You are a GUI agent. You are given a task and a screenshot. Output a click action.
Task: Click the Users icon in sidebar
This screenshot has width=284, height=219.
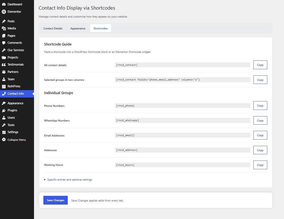click(4, 118)
